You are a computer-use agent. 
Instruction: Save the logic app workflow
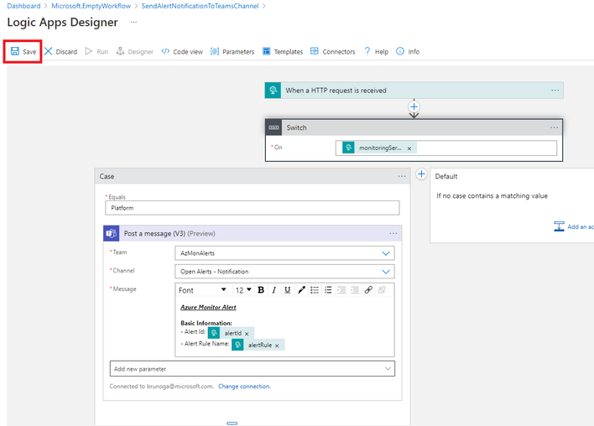(23, 51)
